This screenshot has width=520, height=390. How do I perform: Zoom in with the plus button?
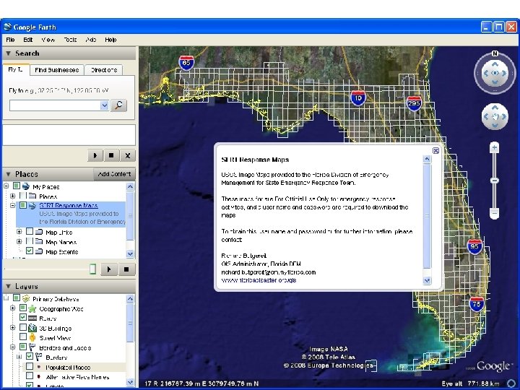pyautogui.click(x=495, y=147)
